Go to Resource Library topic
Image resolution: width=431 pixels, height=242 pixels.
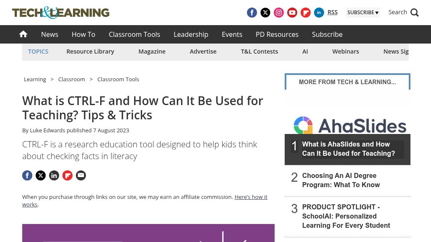[x=90, y=51]
